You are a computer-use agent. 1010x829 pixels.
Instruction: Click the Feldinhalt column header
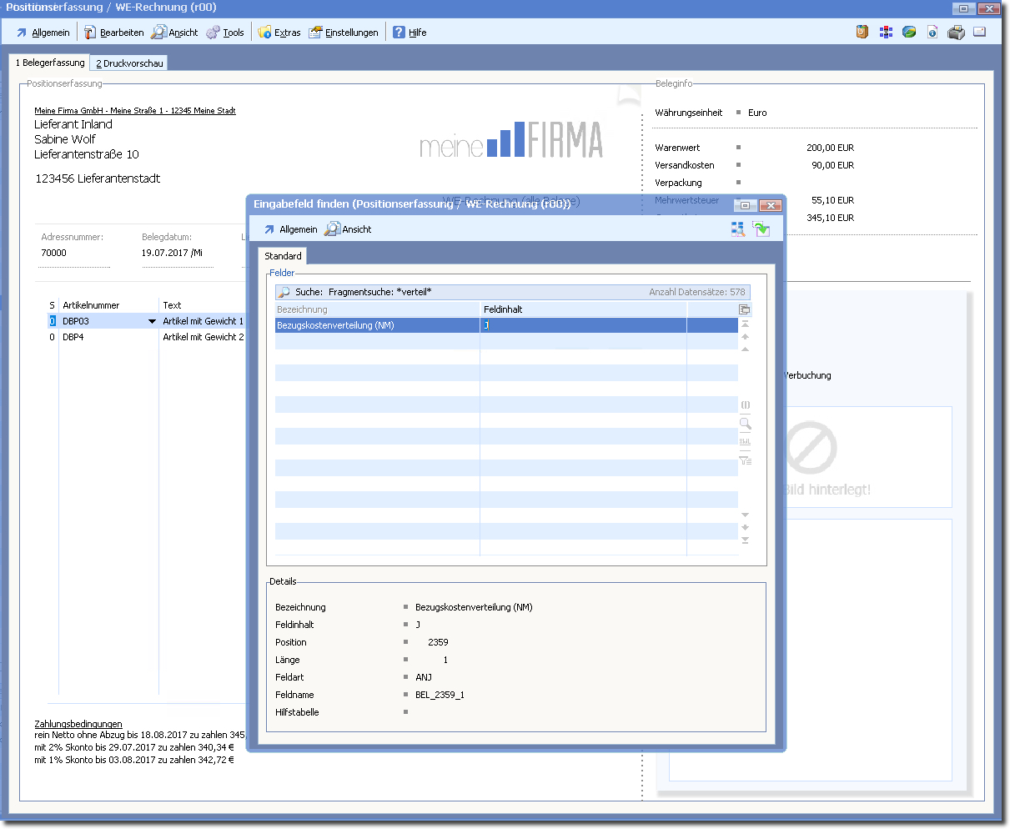coord(583,309)
